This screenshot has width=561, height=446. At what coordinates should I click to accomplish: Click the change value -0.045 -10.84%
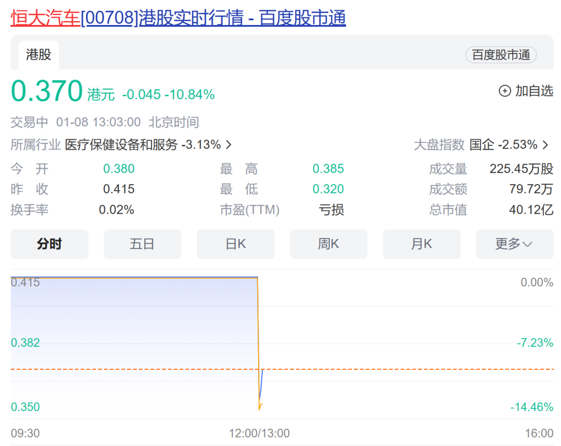tap(168, 95)
